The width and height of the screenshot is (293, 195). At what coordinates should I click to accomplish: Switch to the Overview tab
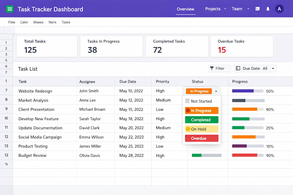tap(186, 9)
